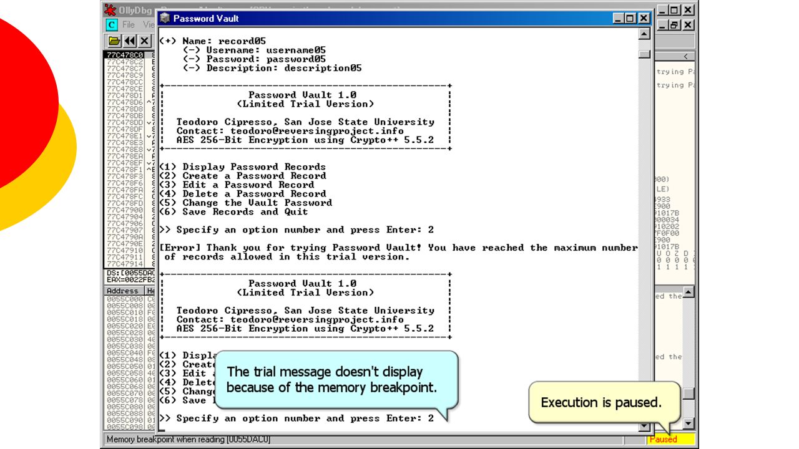Click the first '(1) Display Password Records' line
This screenshot has width=799, height=449.
click(x=243, y=167)
